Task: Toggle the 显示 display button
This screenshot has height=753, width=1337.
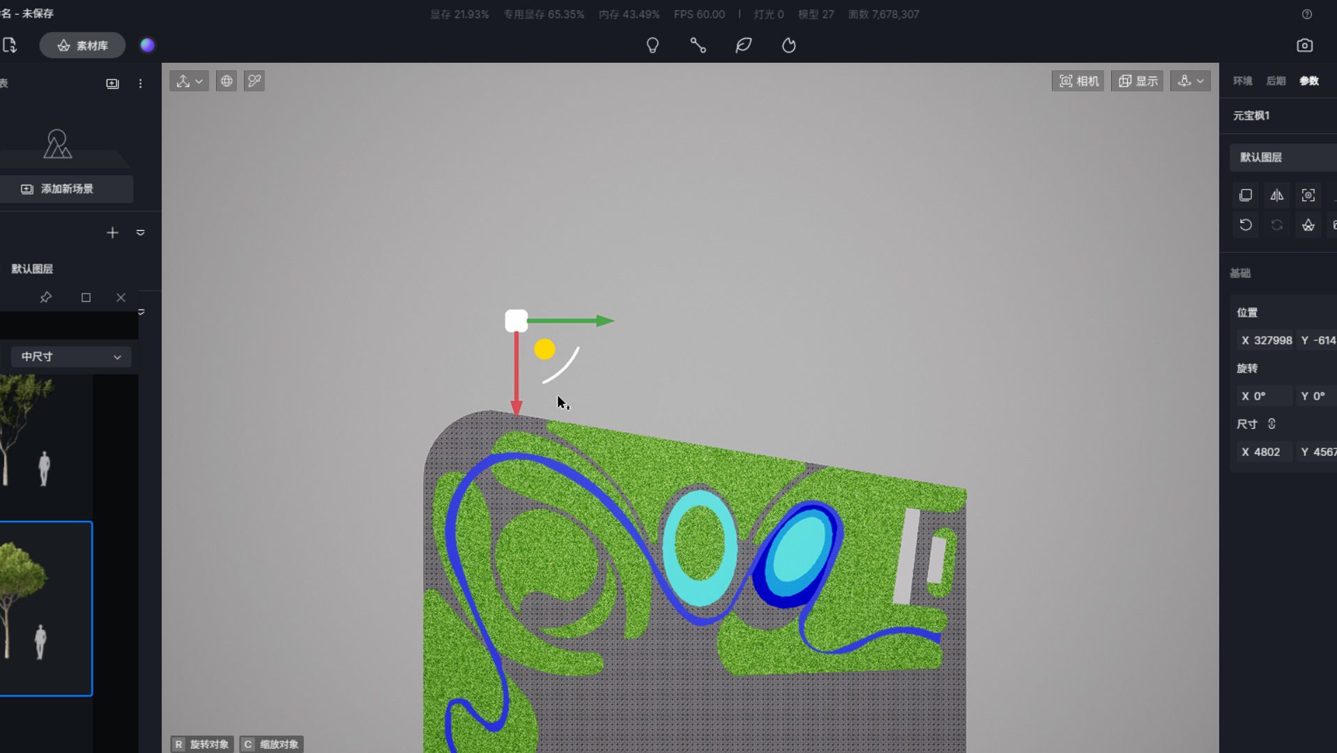Action: tap(1138, 81)
